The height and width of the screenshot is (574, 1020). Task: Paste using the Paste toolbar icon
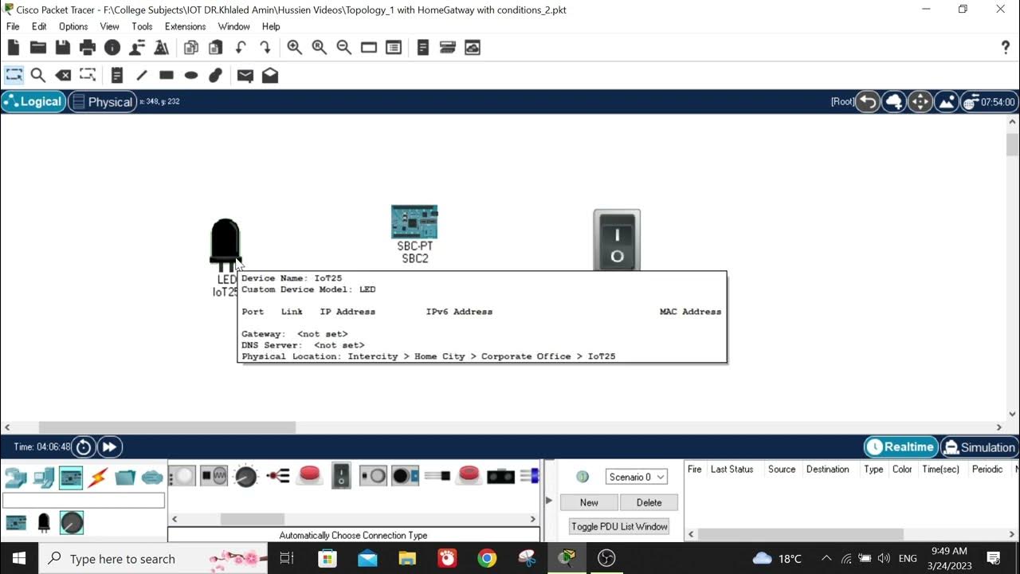pyautogui.click(x=215, y=48)
